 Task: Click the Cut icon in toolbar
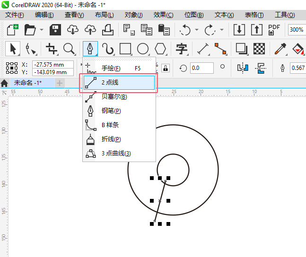[x=129, y=30]
